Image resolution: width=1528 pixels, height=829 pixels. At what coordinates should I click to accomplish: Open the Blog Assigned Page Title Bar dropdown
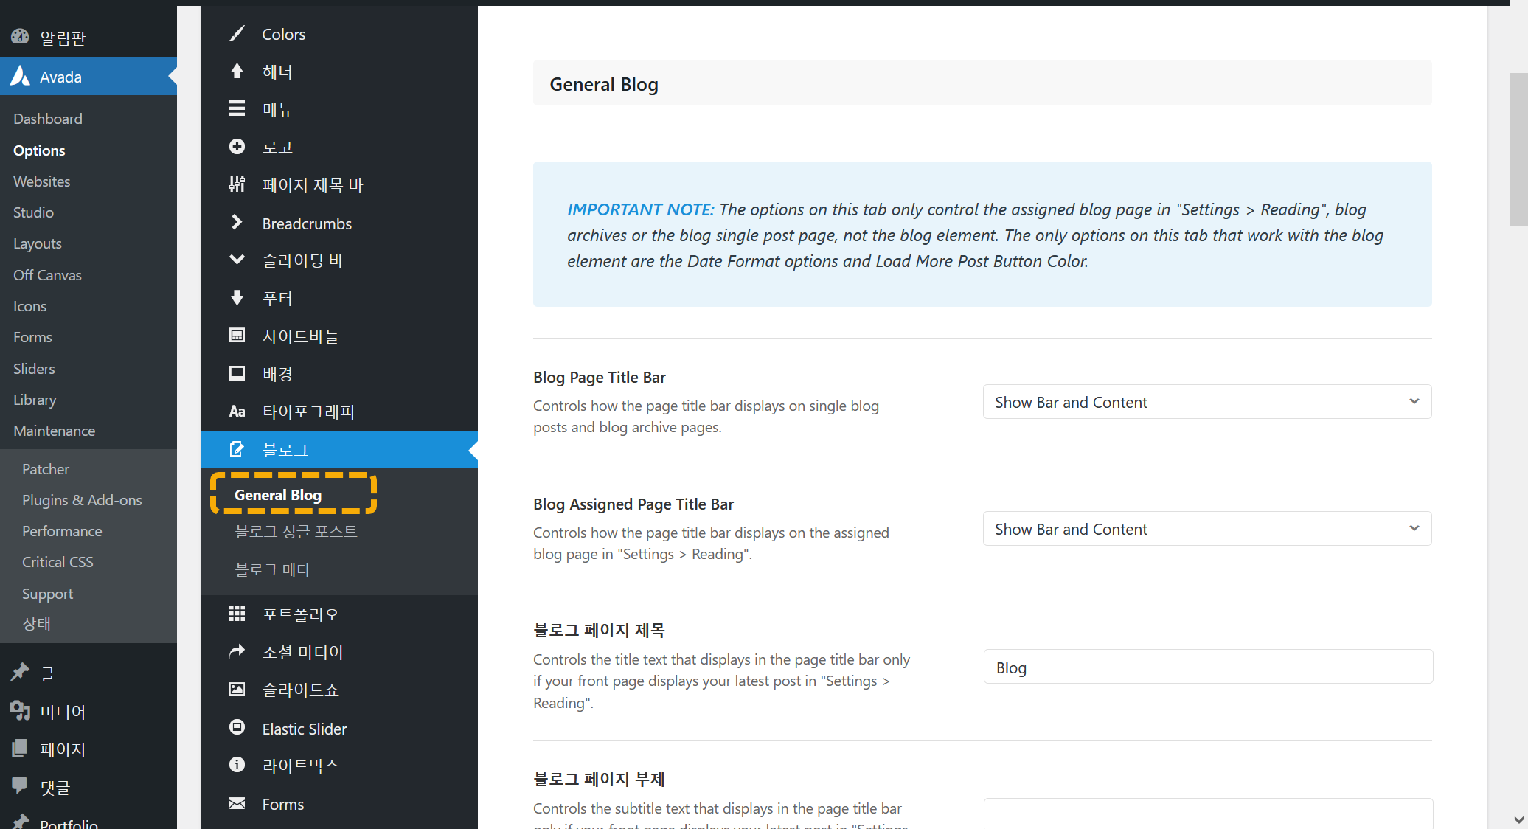tap(1206, 529)
